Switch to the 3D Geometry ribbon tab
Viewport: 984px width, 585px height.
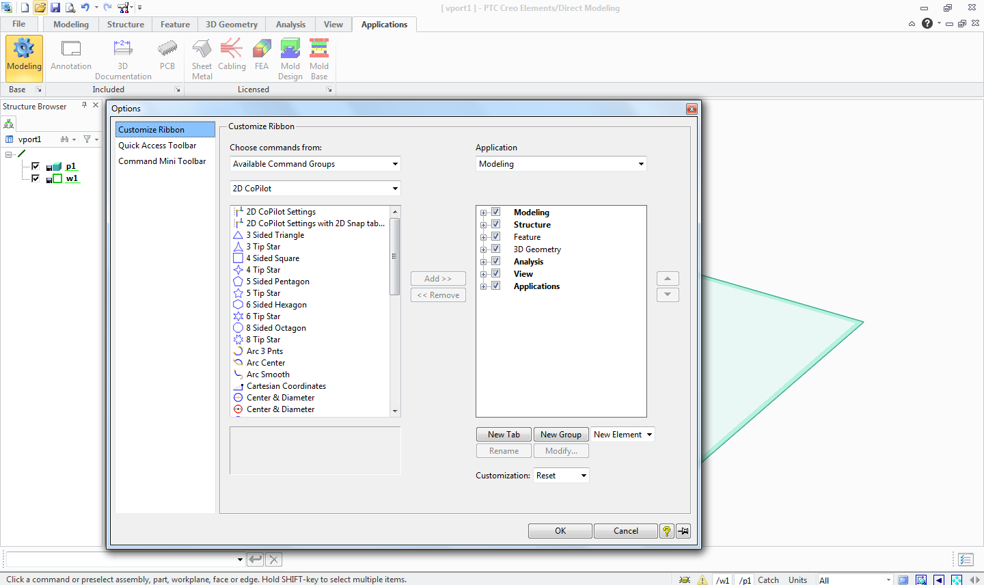tap(232, 25)
